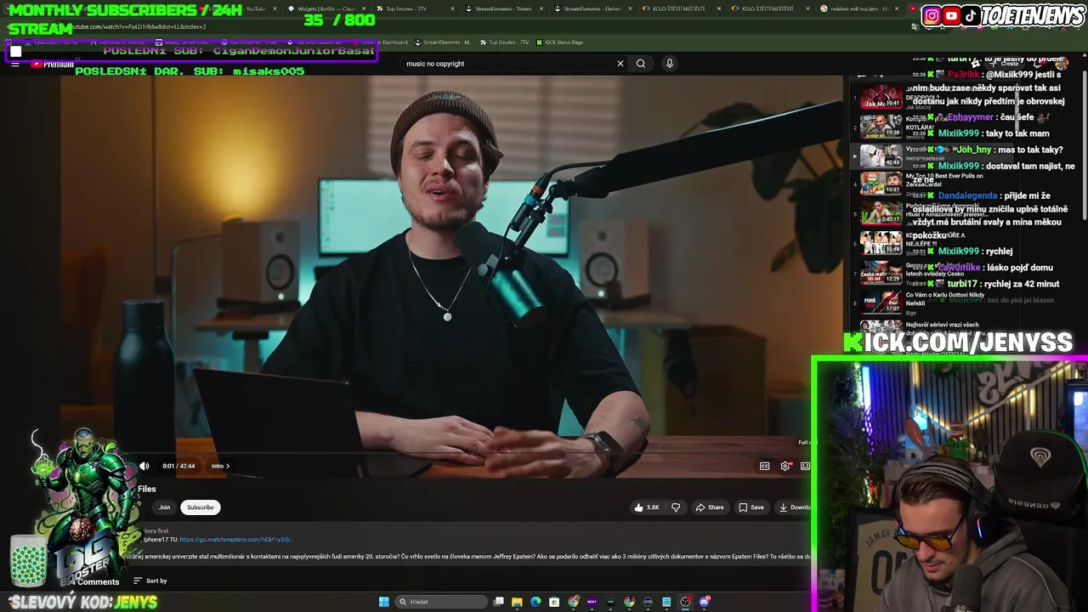This screenshot has width=1088, height=612.
Task: Launch Microsoft Edge from the taskbar
Action: click(x=535, y=602)
